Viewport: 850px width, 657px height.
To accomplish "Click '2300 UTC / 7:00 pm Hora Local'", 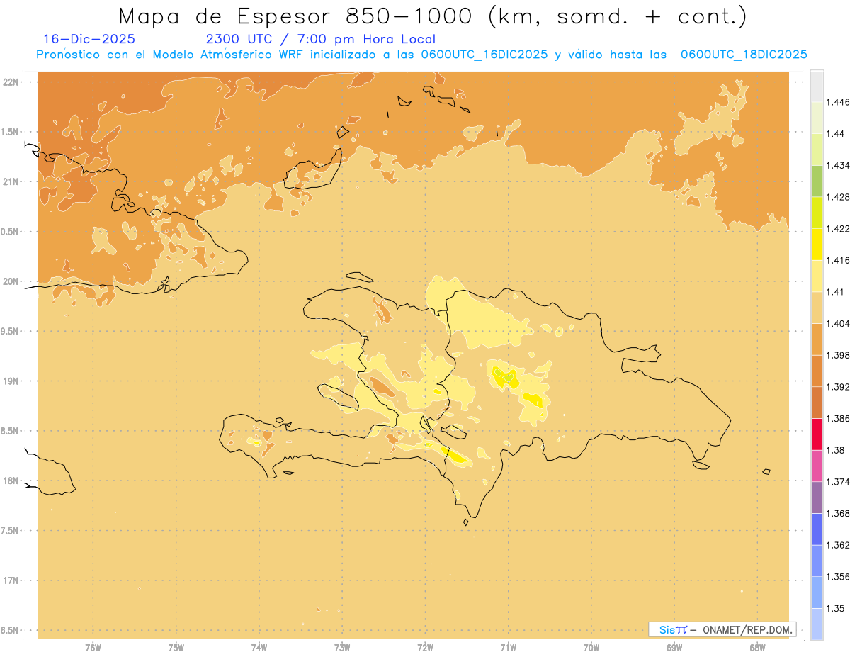I will 320,39.
